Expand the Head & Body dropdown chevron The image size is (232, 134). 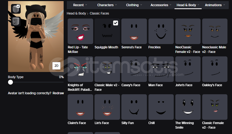[x=198, y=5]
